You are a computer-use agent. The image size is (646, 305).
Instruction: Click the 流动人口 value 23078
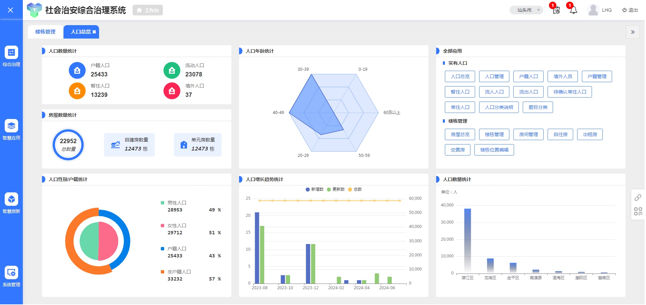point(194,74)
